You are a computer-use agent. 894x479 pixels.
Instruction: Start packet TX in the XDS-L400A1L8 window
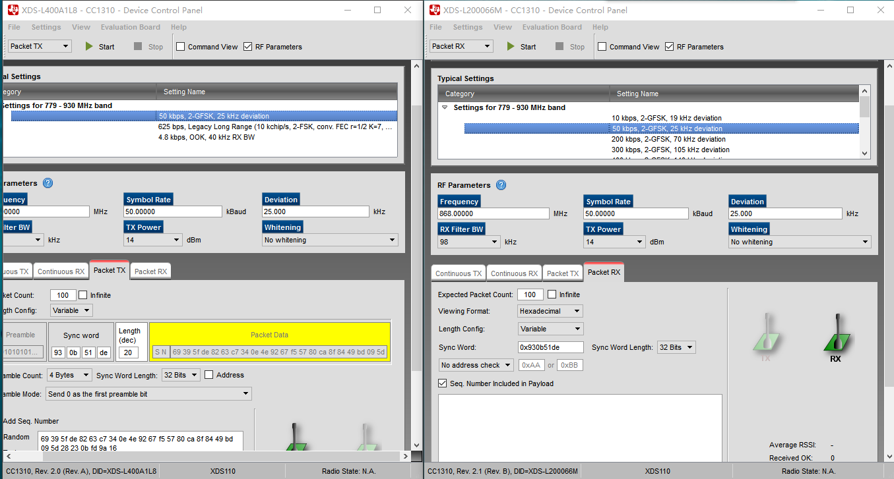point(99,47)
